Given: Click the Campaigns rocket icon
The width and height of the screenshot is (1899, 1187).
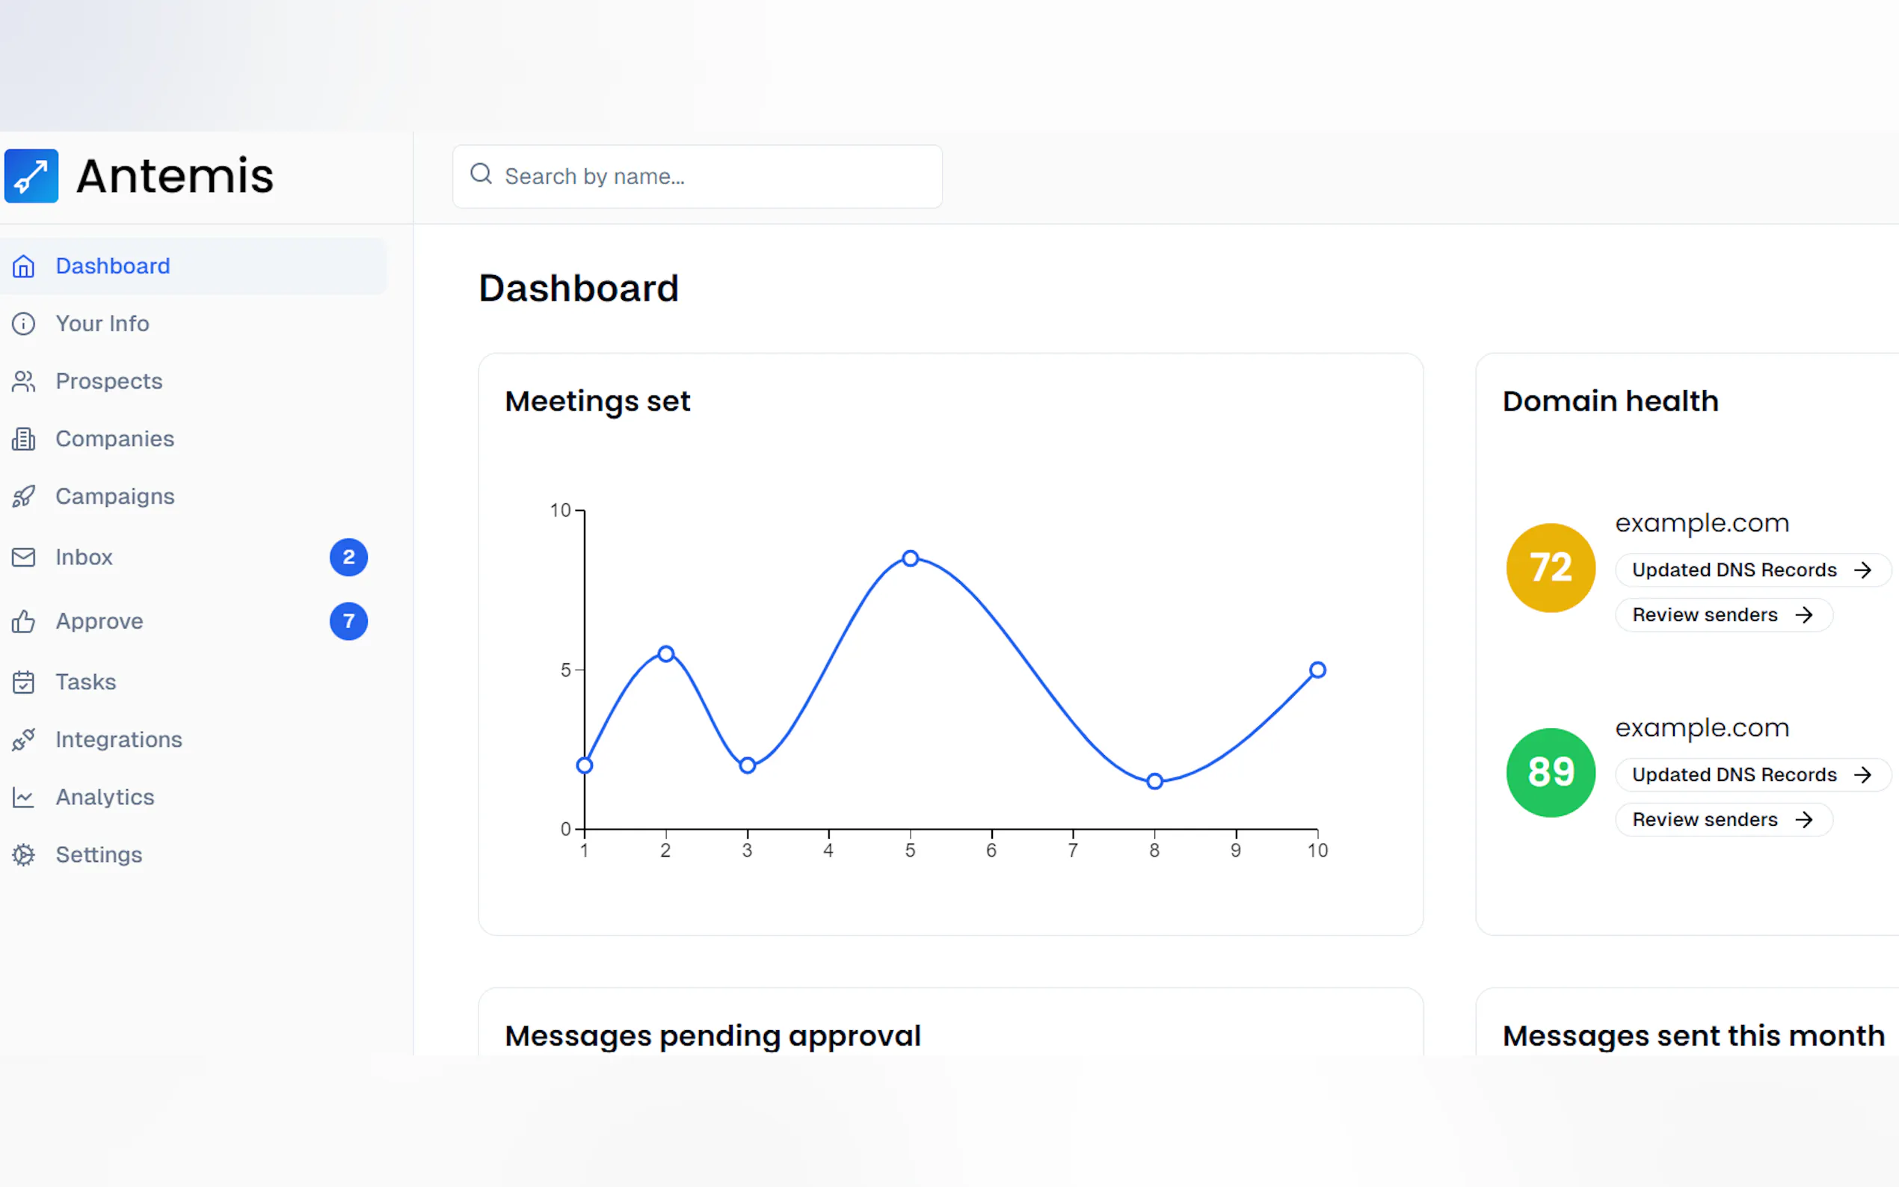Looking at the screenshot, I should [x=24, y=496].
